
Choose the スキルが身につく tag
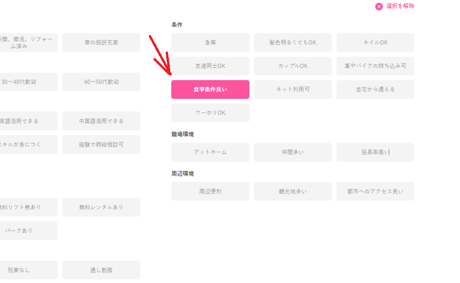[x=29, y=144]
